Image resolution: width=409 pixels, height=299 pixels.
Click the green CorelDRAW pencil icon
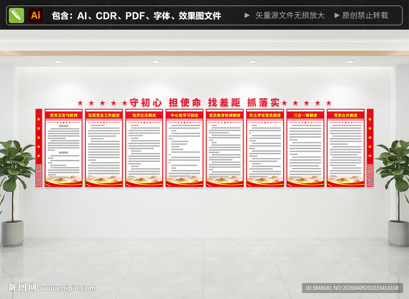click(16, 16)
